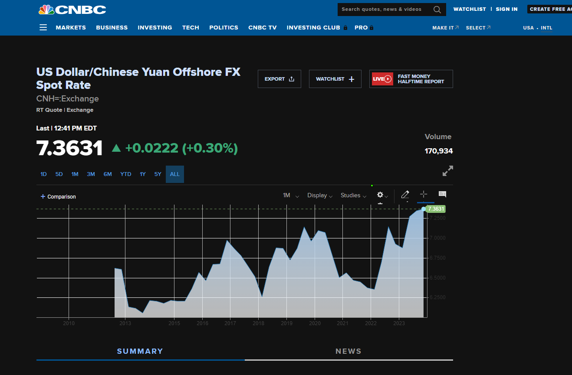This screenshot has width=572, height=375.
Task: Open the hamburger navigation menu
Action: pos(43,27)
